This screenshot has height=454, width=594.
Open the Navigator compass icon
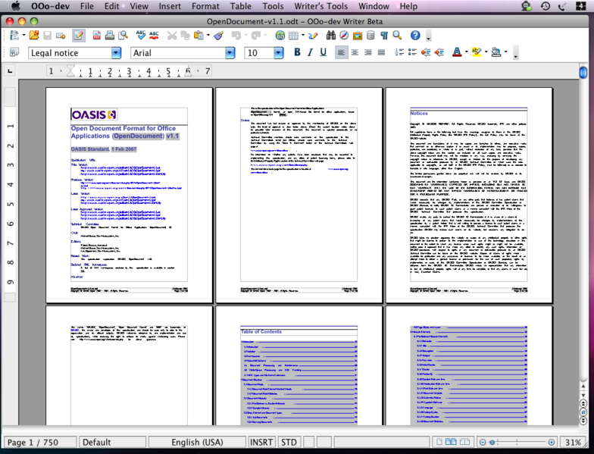tap(345, 36)
